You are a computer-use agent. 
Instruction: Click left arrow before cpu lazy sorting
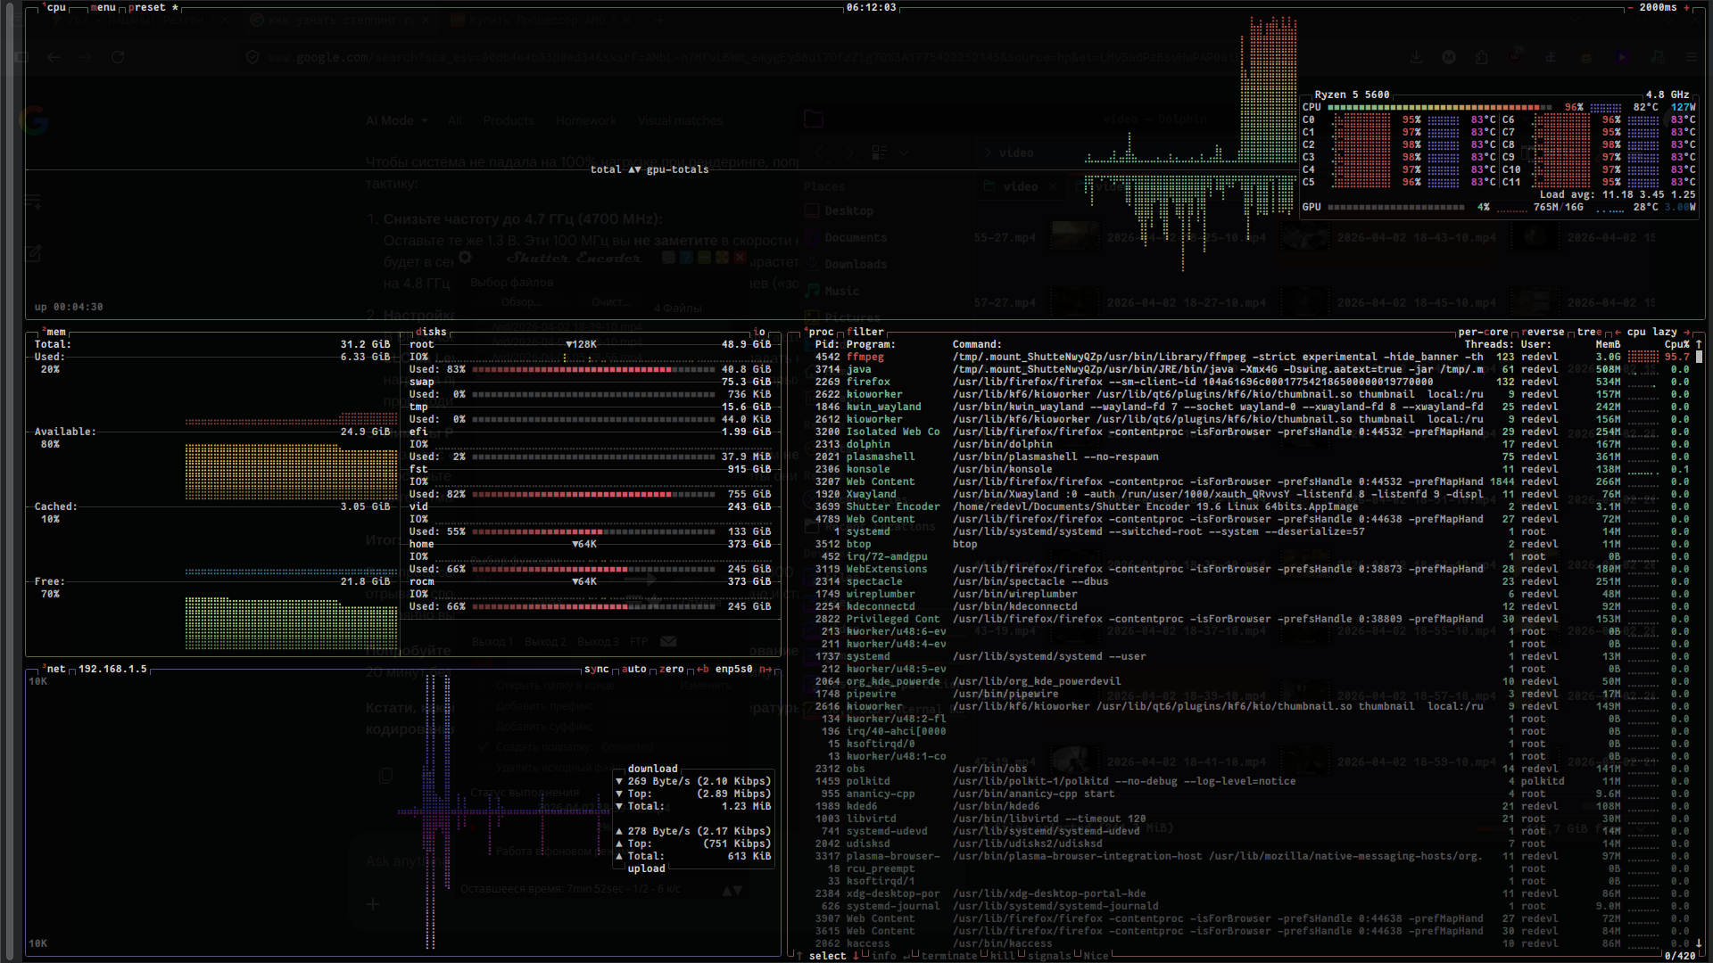click(x=1618, y=332)
